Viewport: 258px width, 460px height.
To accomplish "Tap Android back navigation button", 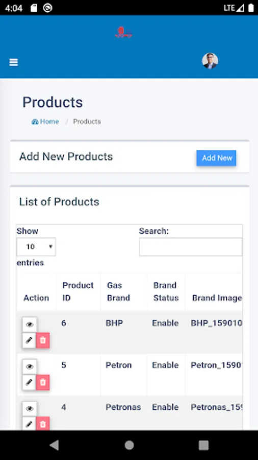I will [x=54, y=445].
